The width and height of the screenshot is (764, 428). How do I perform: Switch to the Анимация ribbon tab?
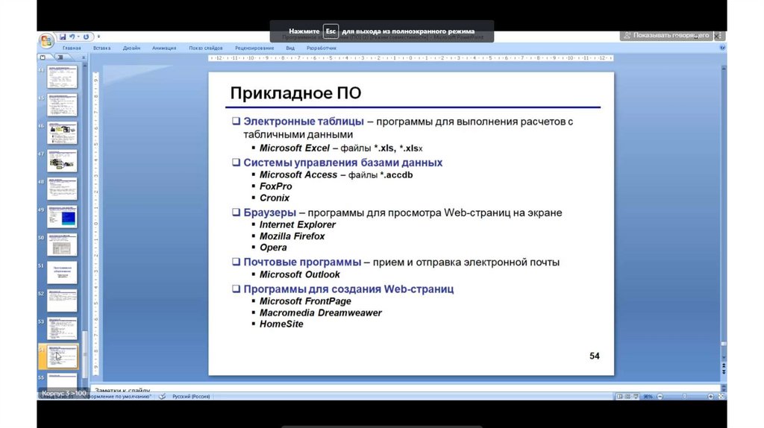point(163,48)
